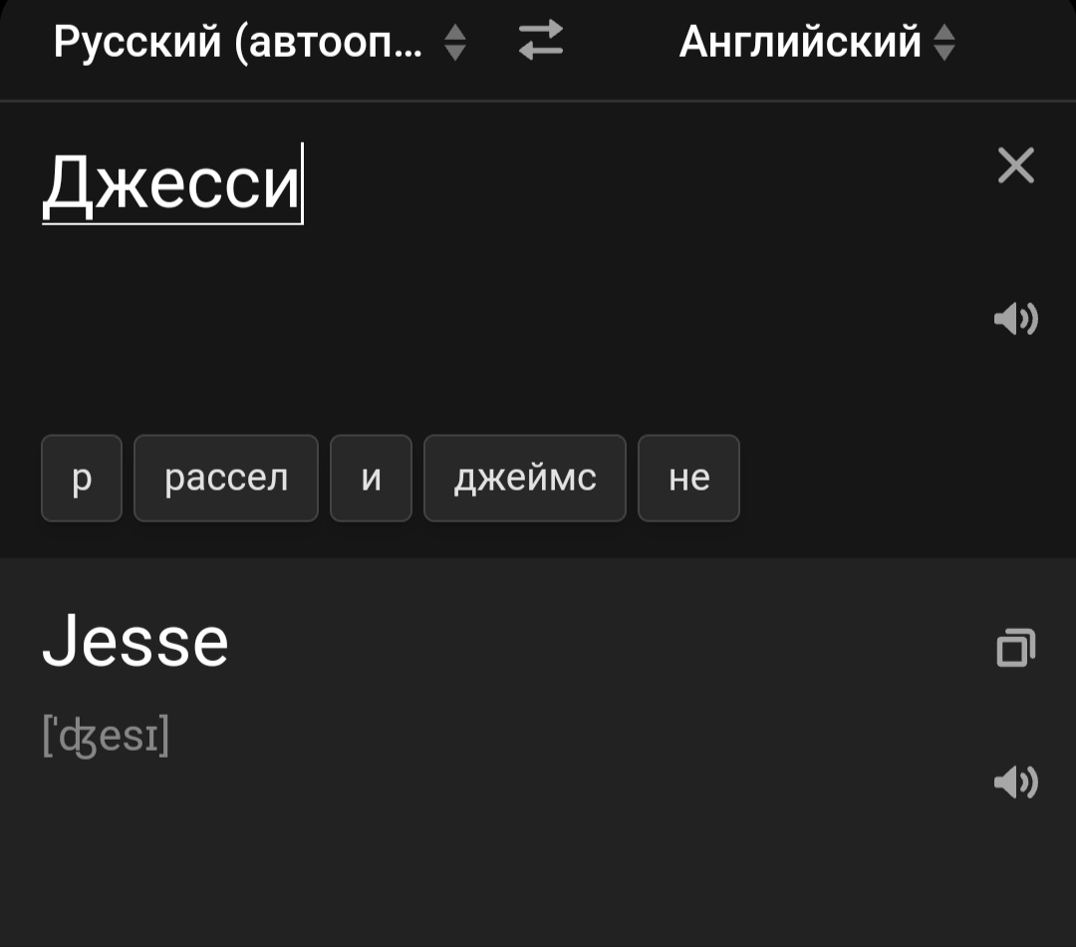Place cursor at end of Джесси

[301, 184]
